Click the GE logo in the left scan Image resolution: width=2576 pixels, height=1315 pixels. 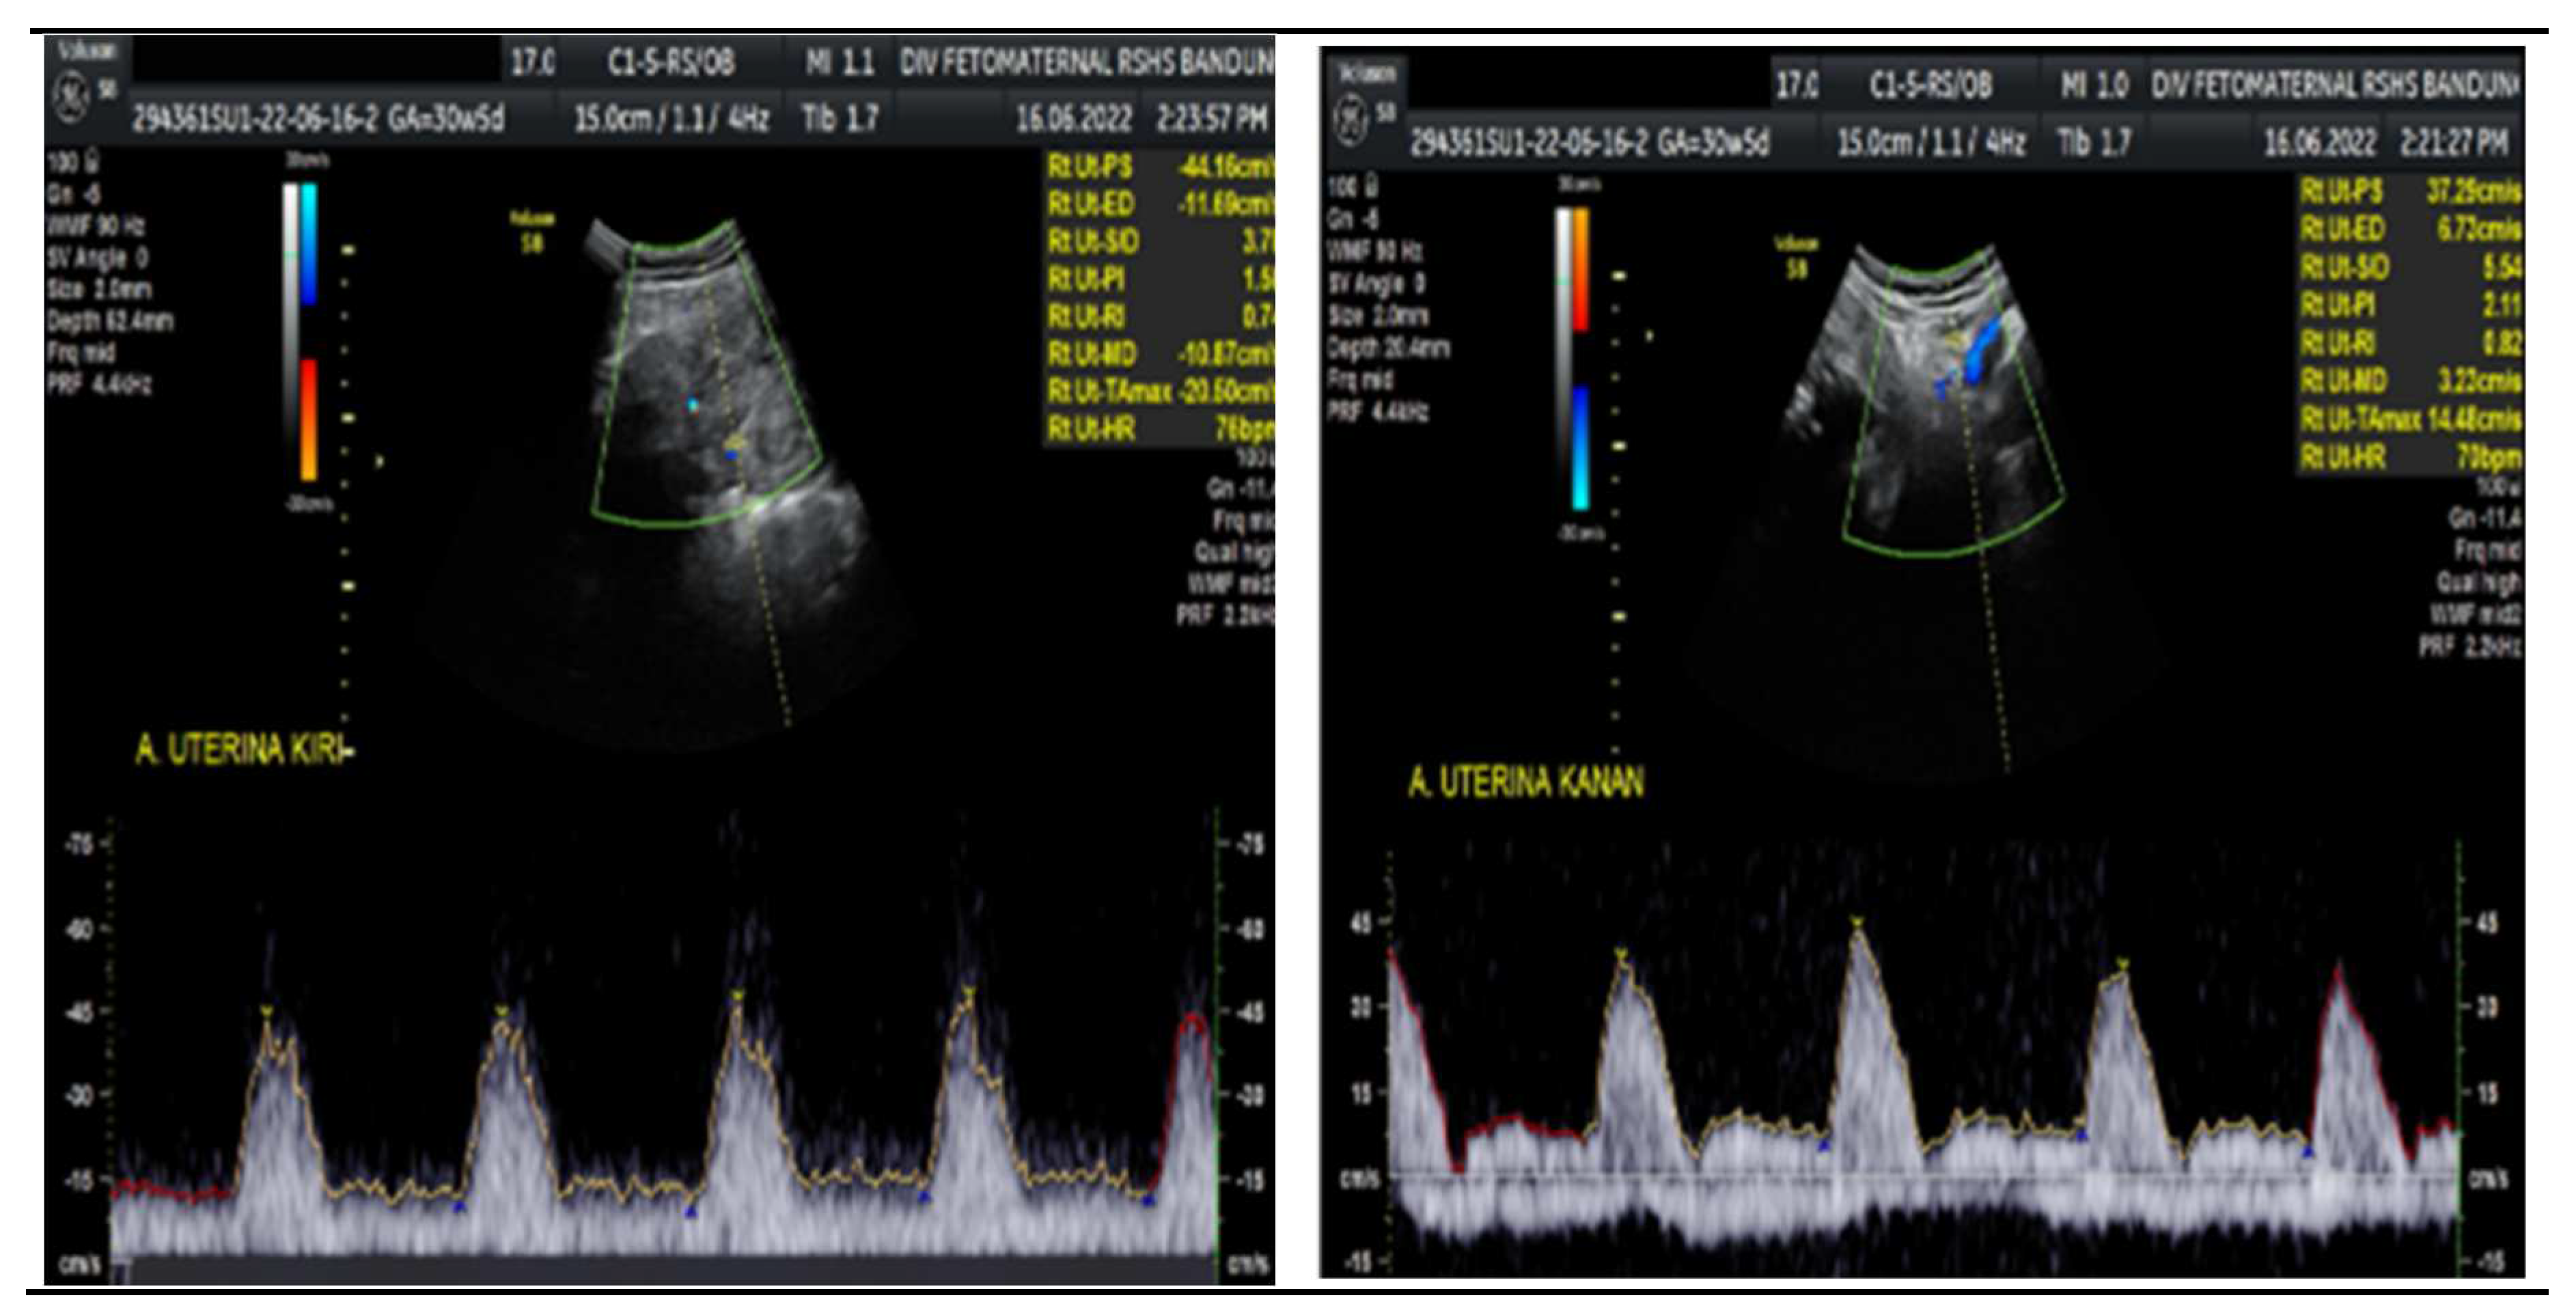pos(71,99)
